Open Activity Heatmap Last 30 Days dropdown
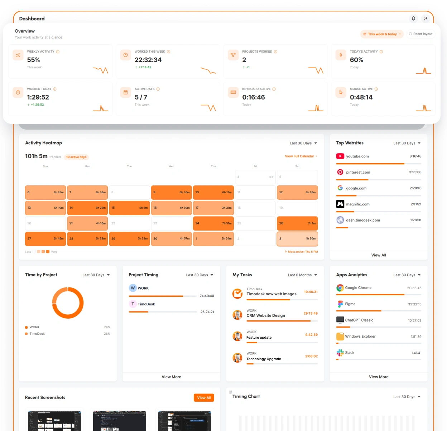This screenshot has height=431, width=447. [303, 143]
